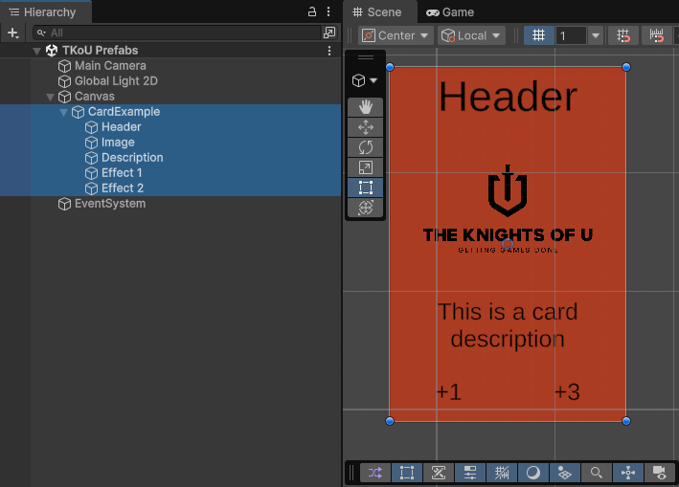Click the top-right blue rect handle
The height and width of the screenshot is (487, 679).
pyautogui.click(x=626, y=67)
